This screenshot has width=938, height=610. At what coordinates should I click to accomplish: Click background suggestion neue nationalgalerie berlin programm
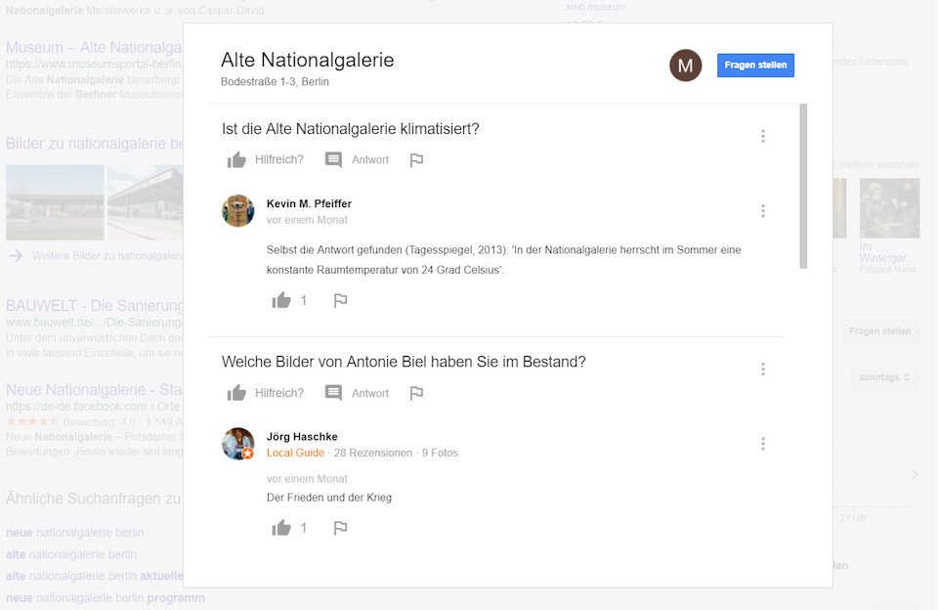point(106,597)
